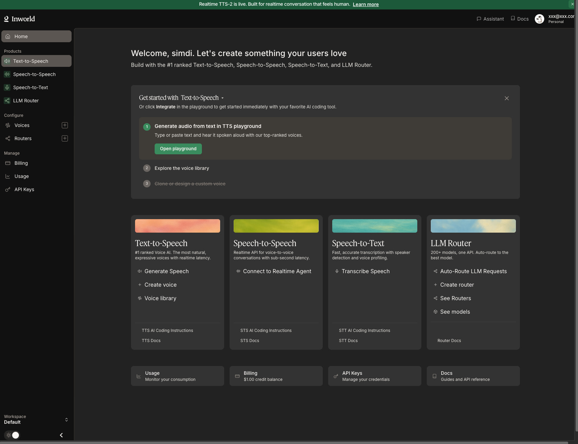Click the Billing card credit icon
This screenshot has height=444, width=578.
point(237,376)
